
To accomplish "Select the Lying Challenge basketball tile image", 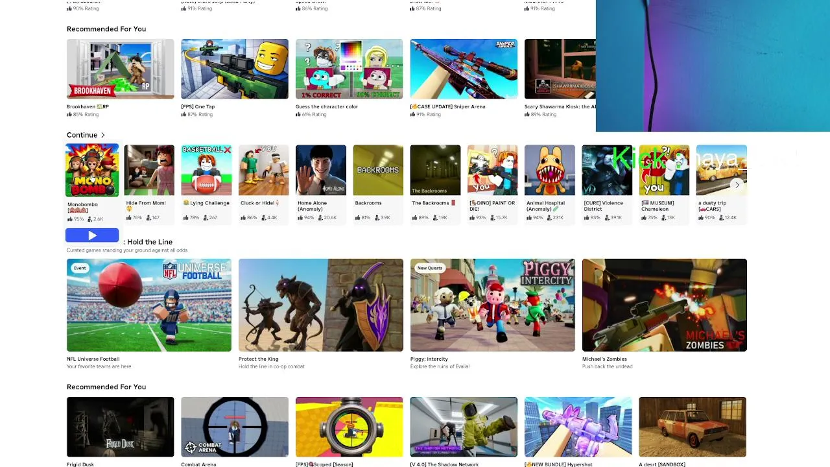I will coord(206,170).
